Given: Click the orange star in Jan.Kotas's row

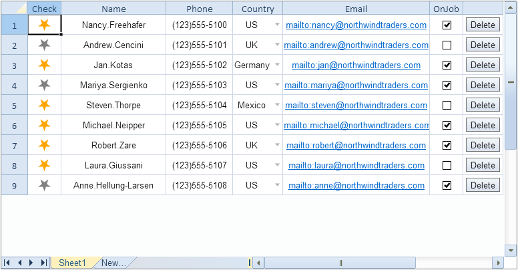Looking at the screenshot, I should (44, 65).
